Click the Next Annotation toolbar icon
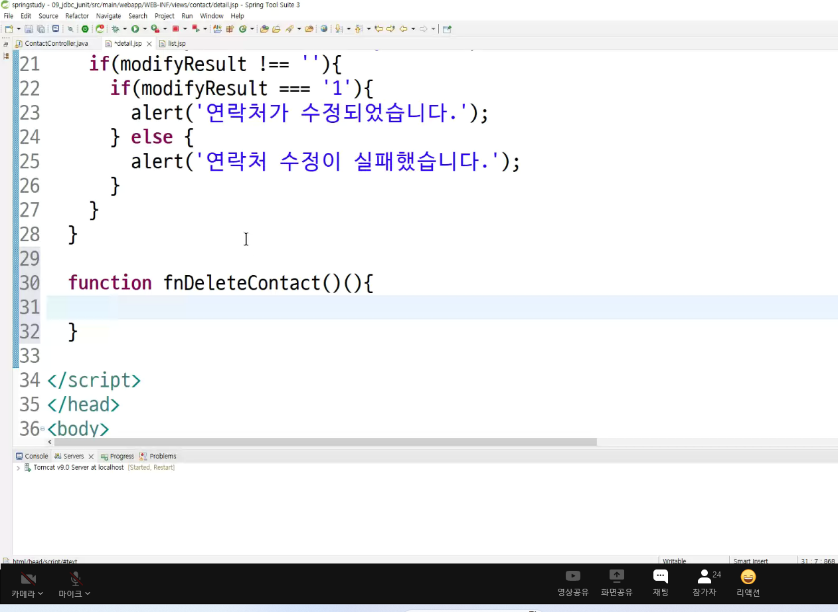The width and height of the screenshot is (838, 612). point(338,29)
